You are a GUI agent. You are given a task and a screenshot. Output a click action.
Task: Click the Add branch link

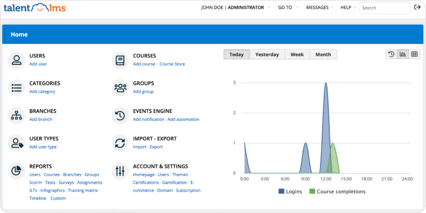pos(41,119)
